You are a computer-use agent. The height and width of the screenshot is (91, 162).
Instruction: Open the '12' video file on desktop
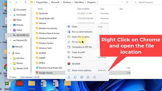point(20,85)
